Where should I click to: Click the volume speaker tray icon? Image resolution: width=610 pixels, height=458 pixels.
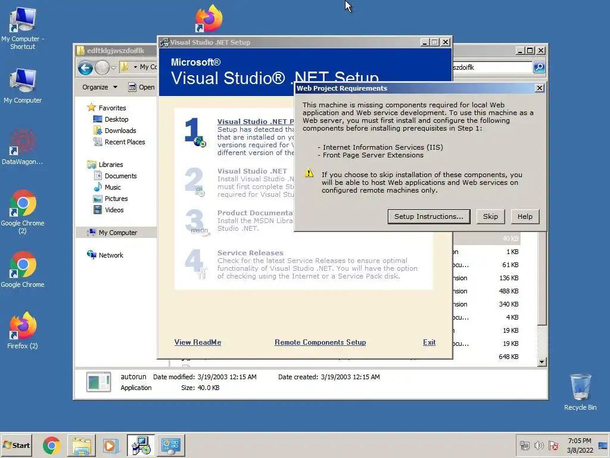(539, 445)
